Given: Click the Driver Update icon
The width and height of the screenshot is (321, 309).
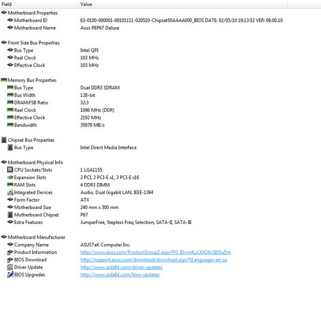Looking at the screenshot, I should 10,267.
